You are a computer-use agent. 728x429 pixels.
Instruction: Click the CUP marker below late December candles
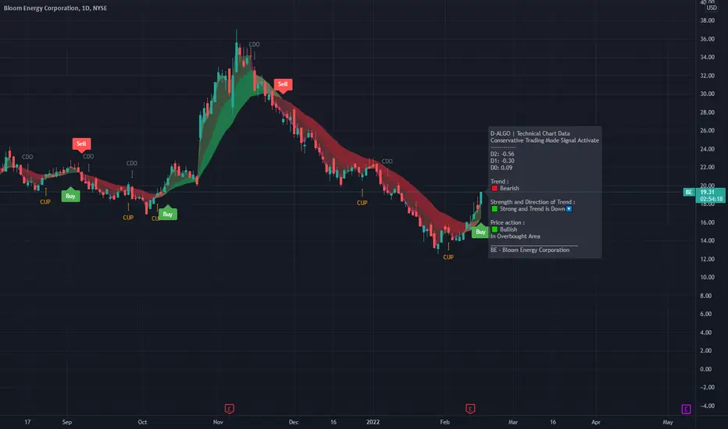coord(362,203)
